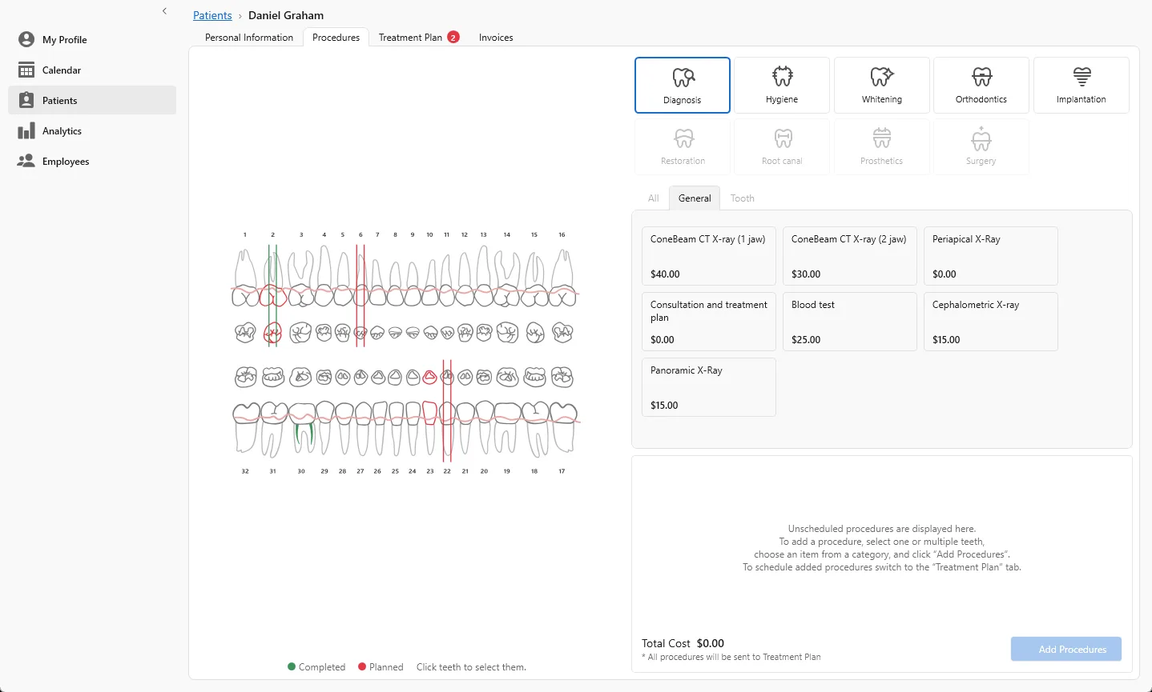Open Analytics in sidebar
Screen dimensions: 1152x692
[92, 130]
